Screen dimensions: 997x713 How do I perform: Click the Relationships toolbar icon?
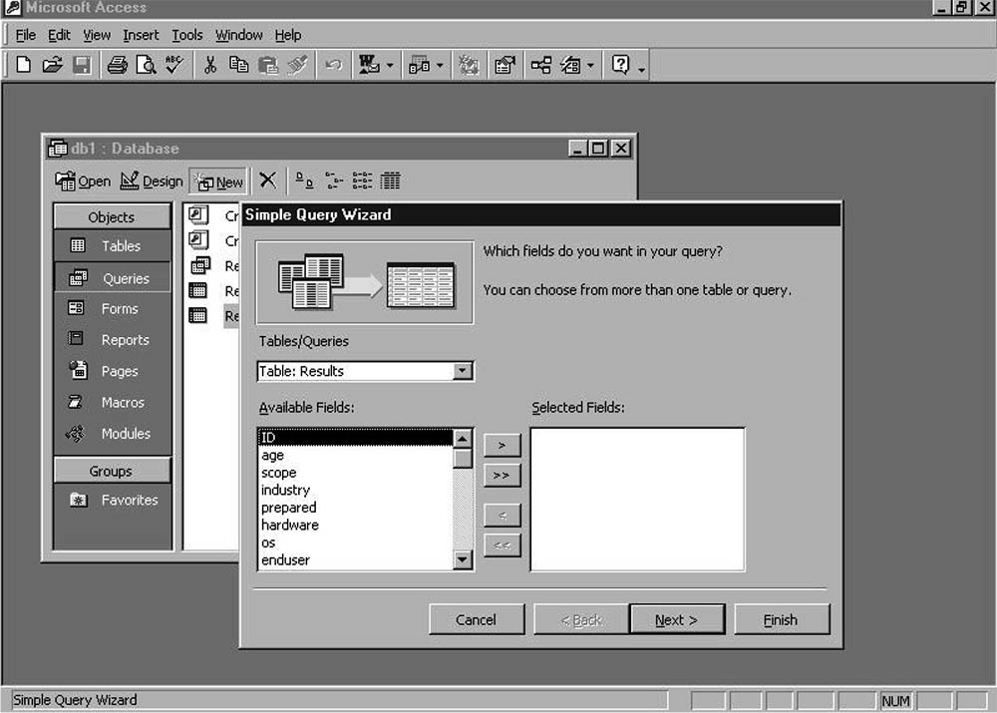coord(541,65)
